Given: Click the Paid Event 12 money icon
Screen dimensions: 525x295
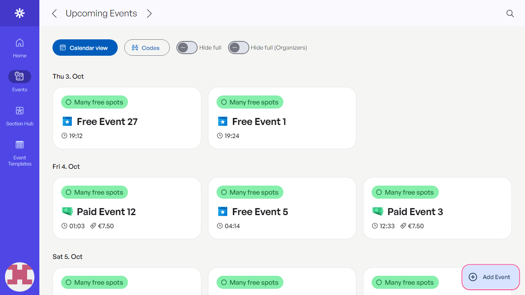Looking at the screenshot, I should [67, 211].
